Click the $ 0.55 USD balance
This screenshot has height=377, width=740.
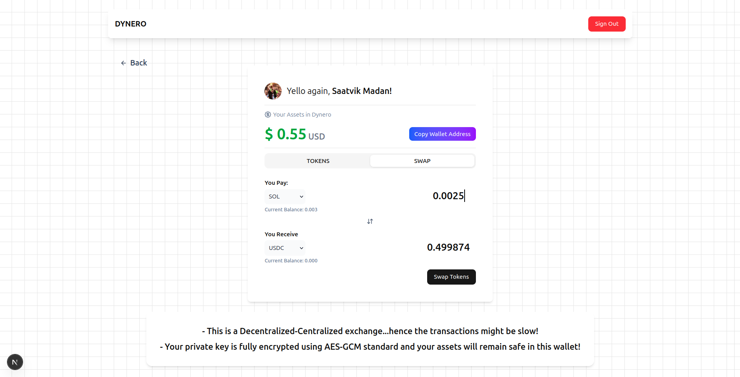(x=295, y=135)
